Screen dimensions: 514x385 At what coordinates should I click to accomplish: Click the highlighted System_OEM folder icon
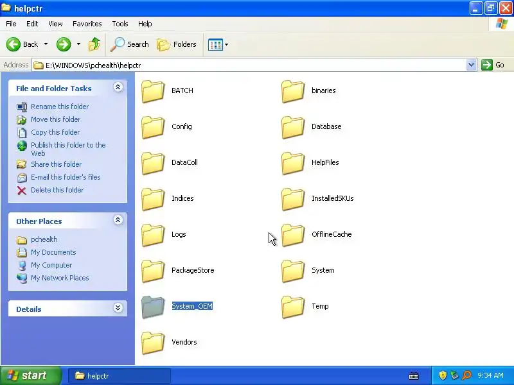click(153, 307)
